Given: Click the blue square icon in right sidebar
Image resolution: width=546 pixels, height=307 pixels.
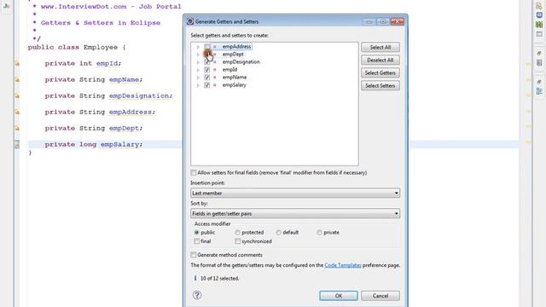Looking at the screenshot, I should tap(539, 15).
